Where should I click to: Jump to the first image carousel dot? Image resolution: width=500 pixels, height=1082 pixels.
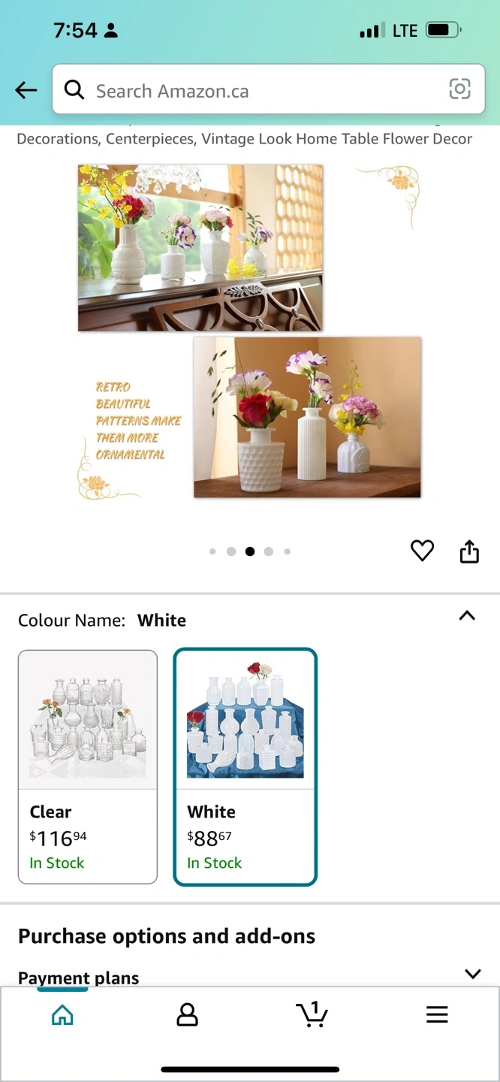pyautogui.click(x=212, y=552)
